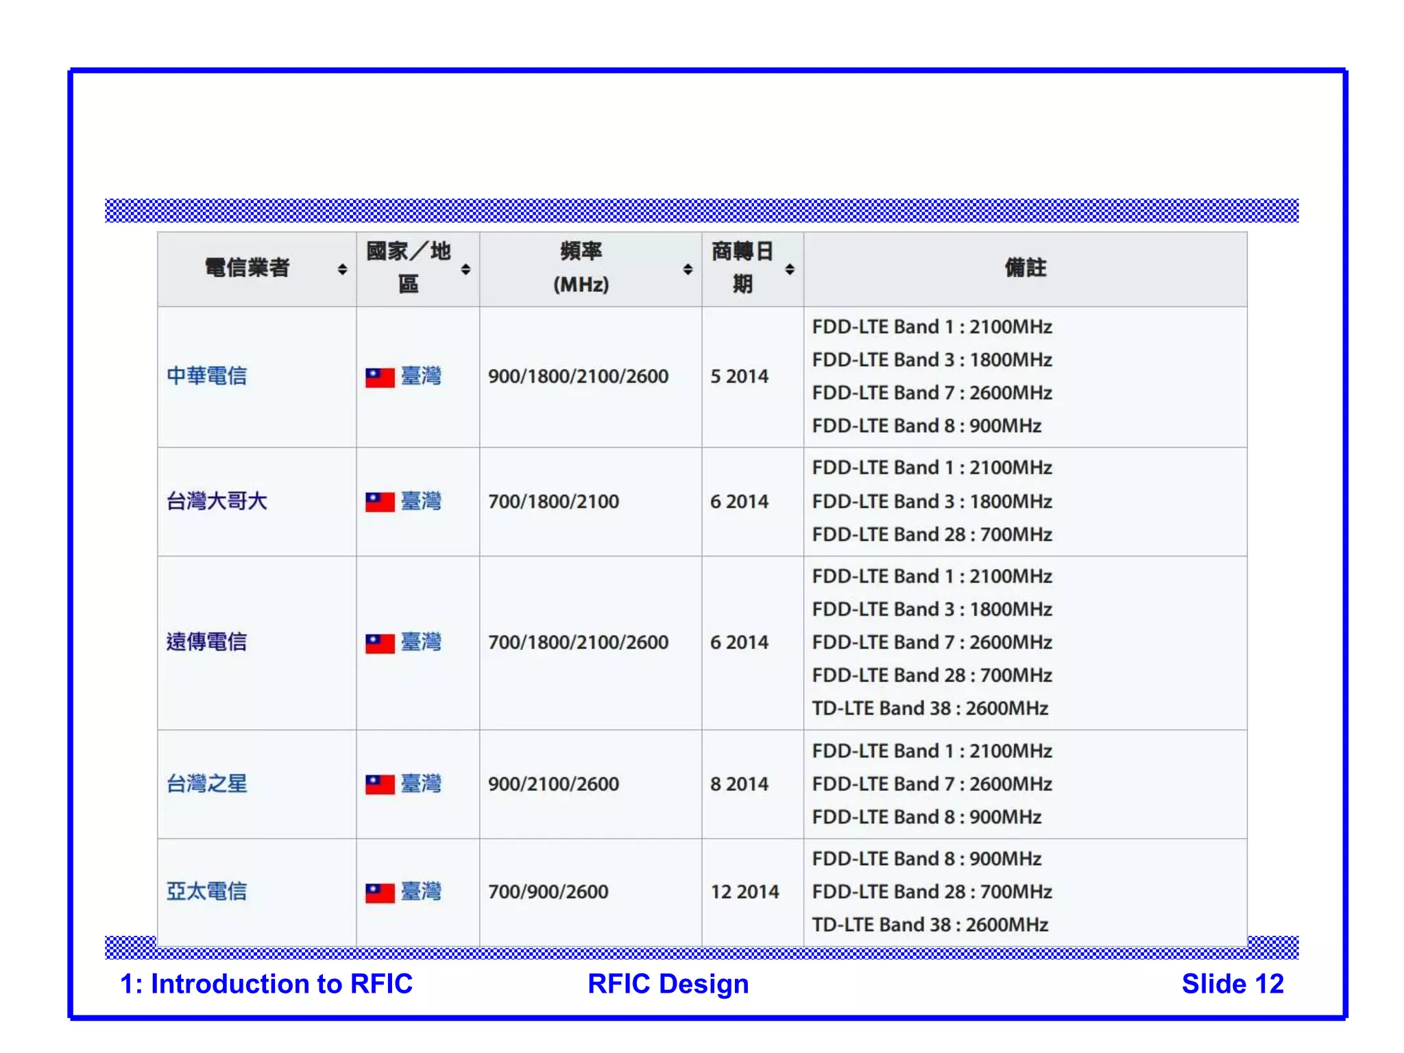This screenshot has width=1404, height=1053.
Task: Click Band 1 : 2100MHz in 中華電信 row
Action: click(932, 327)
